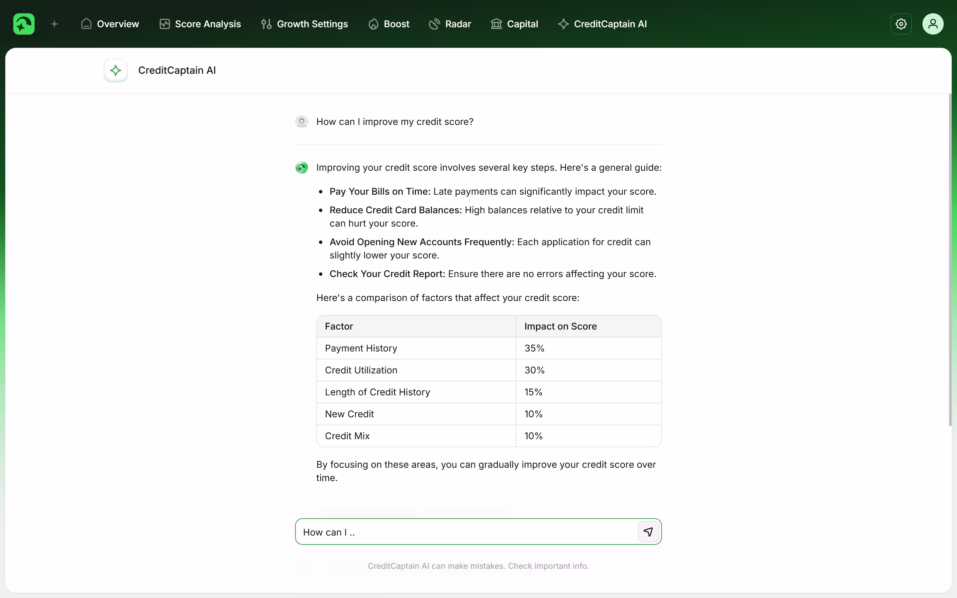Click 'Here's a comparison of factors' sentence
957x598 pixels.
pyautogui.click(x=448, y=298)
